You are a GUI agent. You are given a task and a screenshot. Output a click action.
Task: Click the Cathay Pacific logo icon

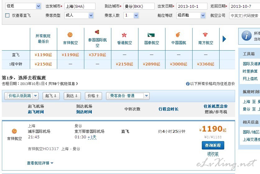click(x=151, y=35)
